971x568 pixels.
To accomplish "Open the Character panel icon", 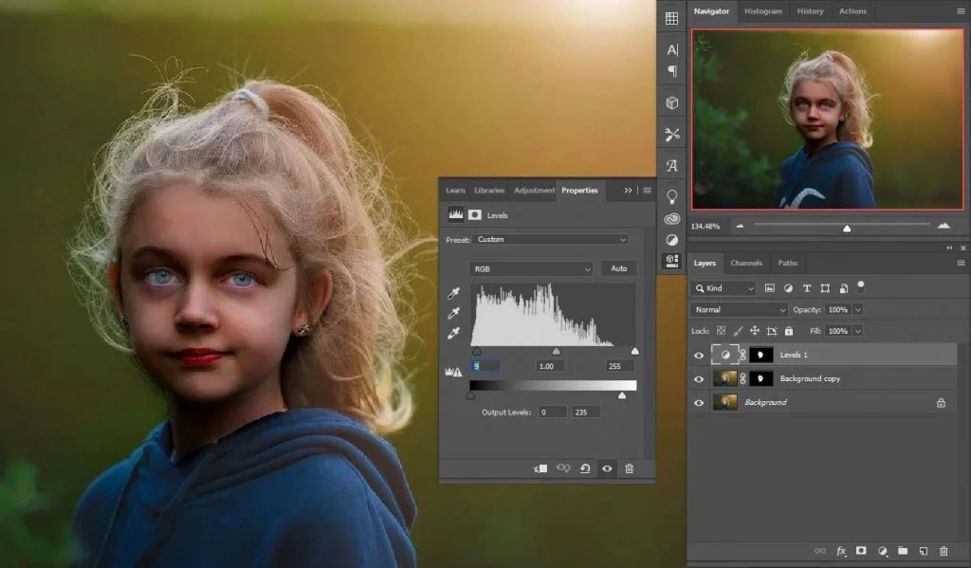I will pos(672,49).
